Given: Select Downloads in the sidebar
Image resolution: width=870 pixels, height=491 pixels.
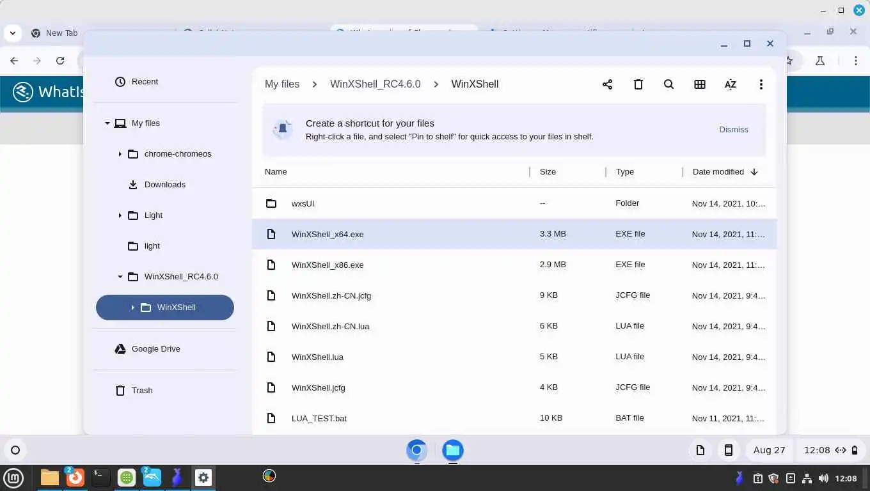Looking at the screenshot, I should 165,185.
